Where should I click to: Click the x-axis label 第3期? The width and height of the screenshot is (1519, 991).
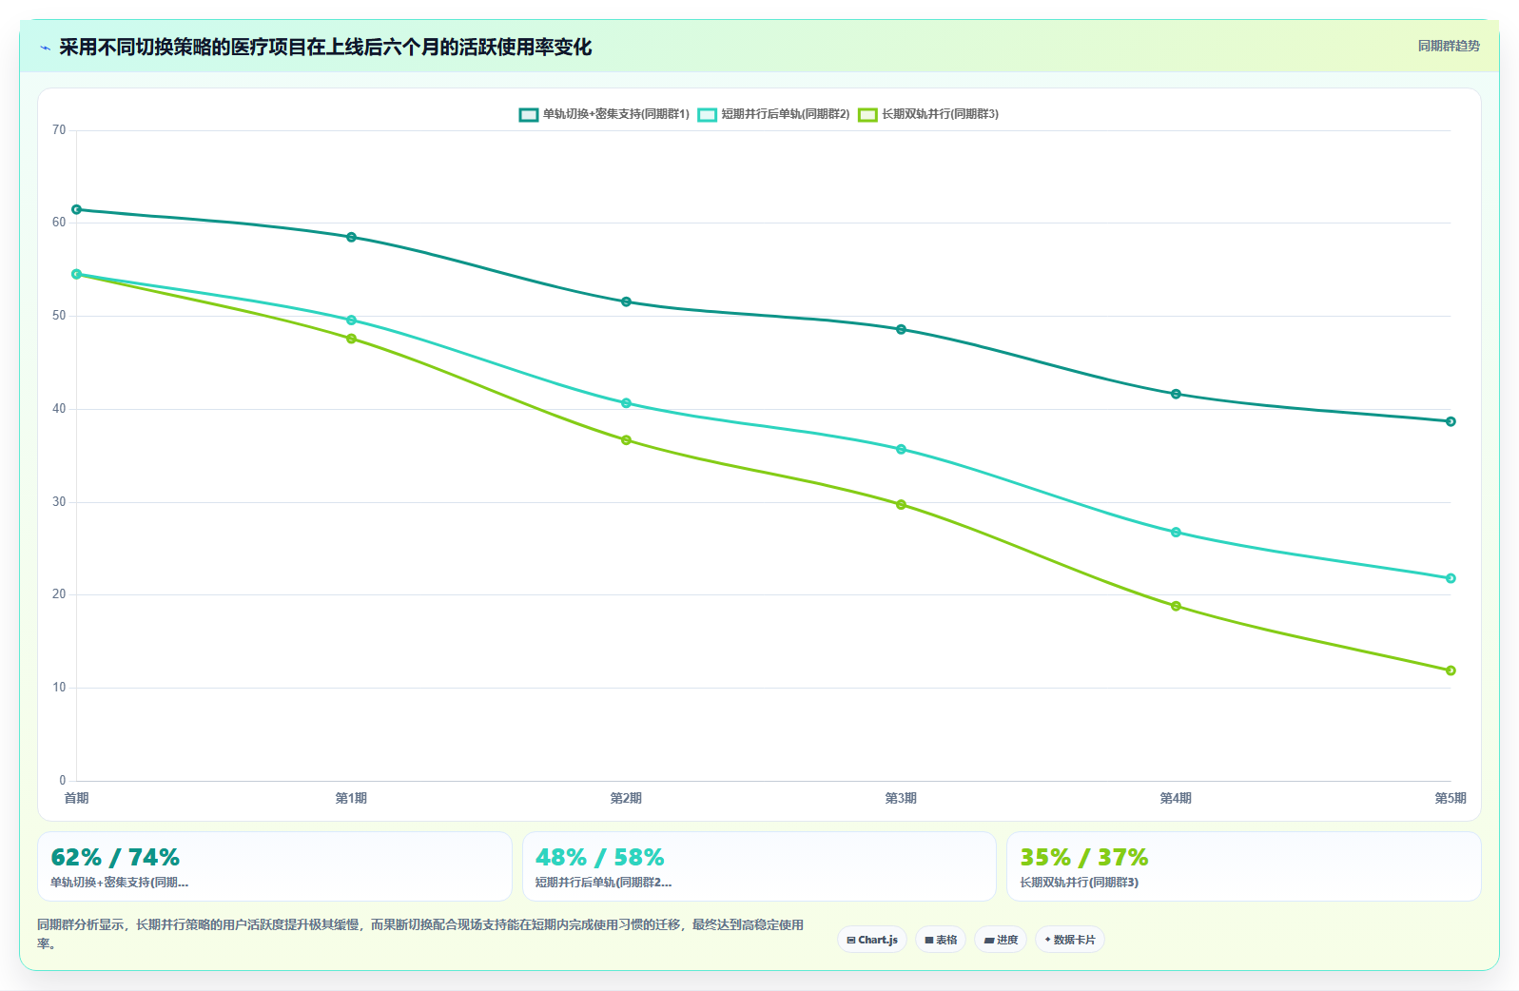coord(901,798)
